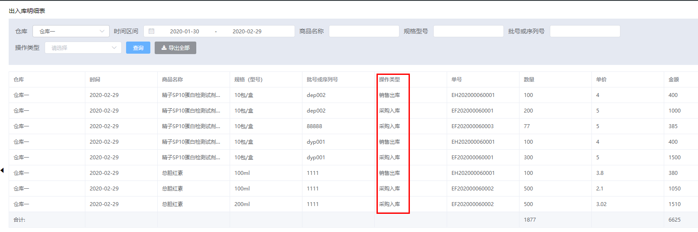Open the 仓库 dropdown showing 仓库一
This screenshot has height=232, width=698.
(71, 31)
